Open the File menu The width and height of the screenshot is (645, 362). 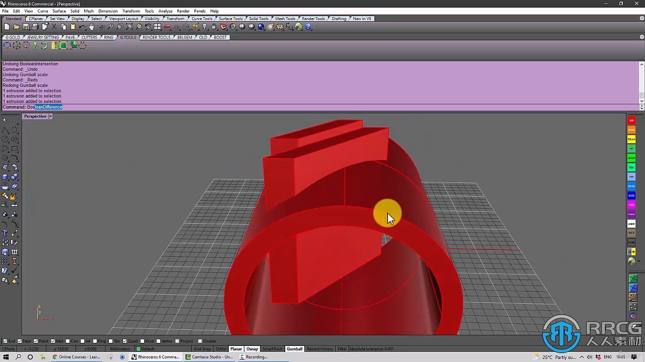point(5,11)
